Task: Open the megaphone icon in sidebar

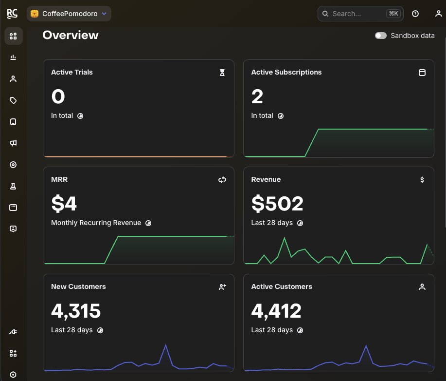Action: click(13, 143)
